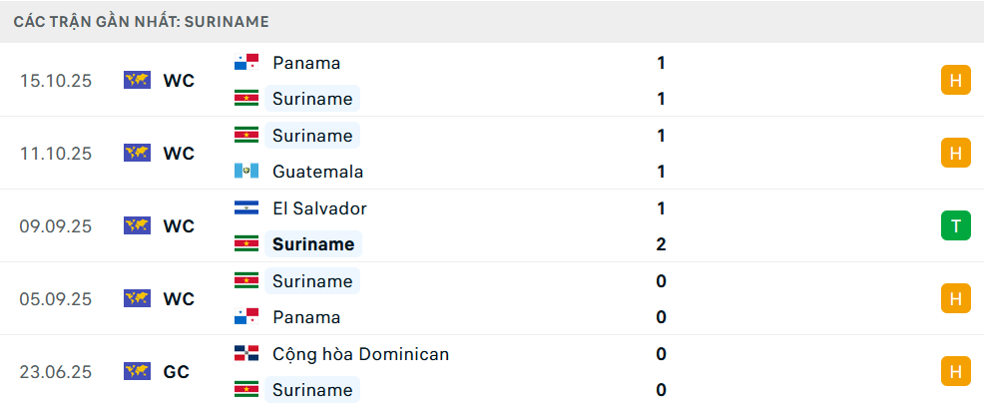Click the orange H badge for the 15.10.25 match
The width and height of the screenshot is (984, 406).
click(955, 81)
